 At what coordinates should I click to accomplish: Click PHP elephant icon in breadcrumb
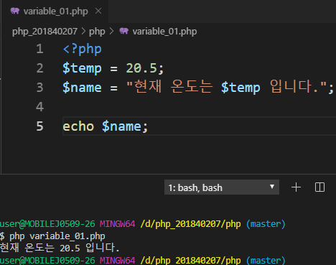[124, 31]
